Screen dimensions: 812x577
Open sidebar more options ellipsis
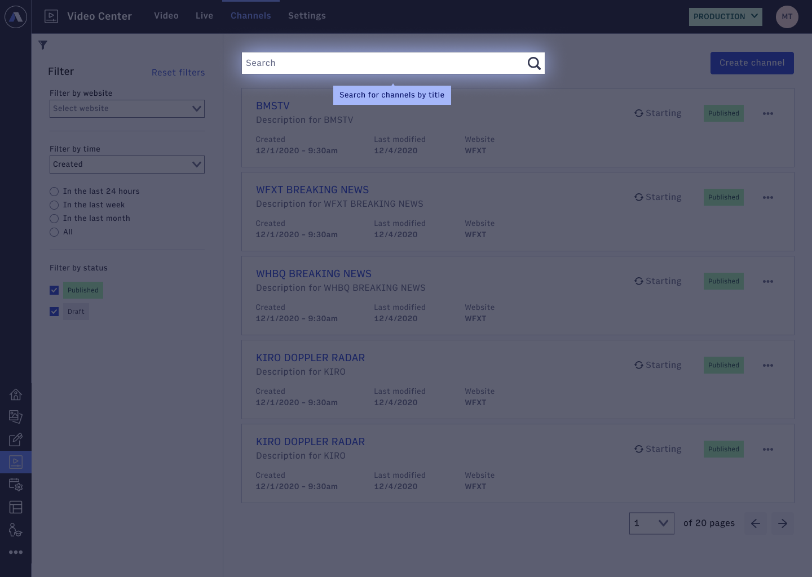click(16, 552)
